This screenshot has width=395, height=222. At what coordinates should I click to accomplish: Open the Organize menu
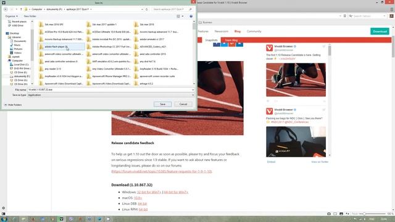click(12, 16)
